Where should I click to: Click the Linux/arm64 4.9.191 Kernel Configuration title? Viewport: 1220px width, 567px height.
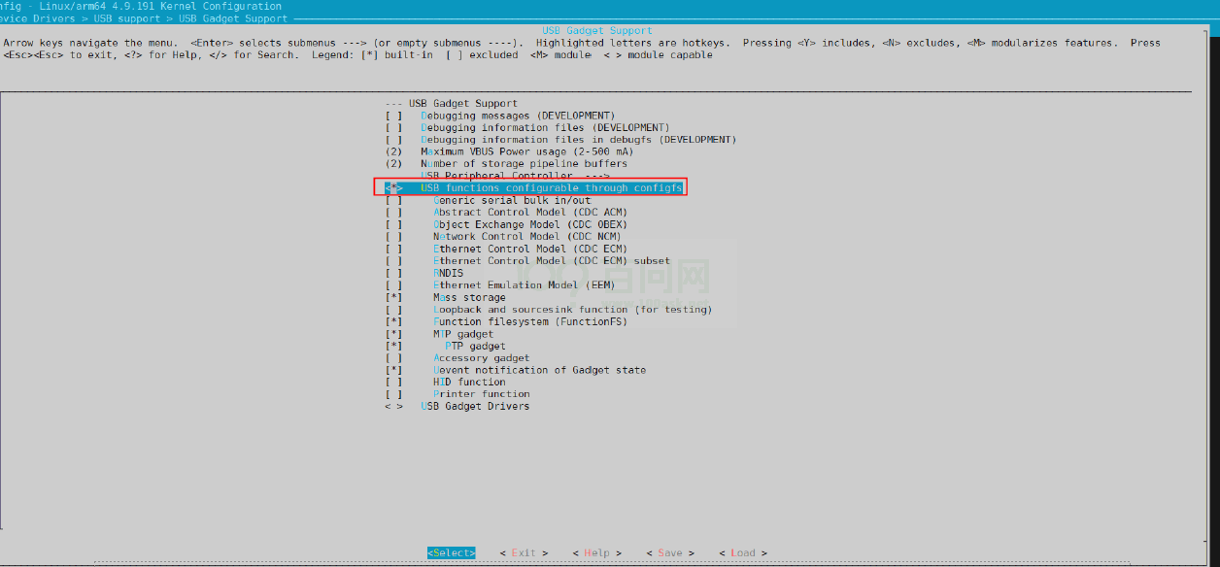click(161, 6)
